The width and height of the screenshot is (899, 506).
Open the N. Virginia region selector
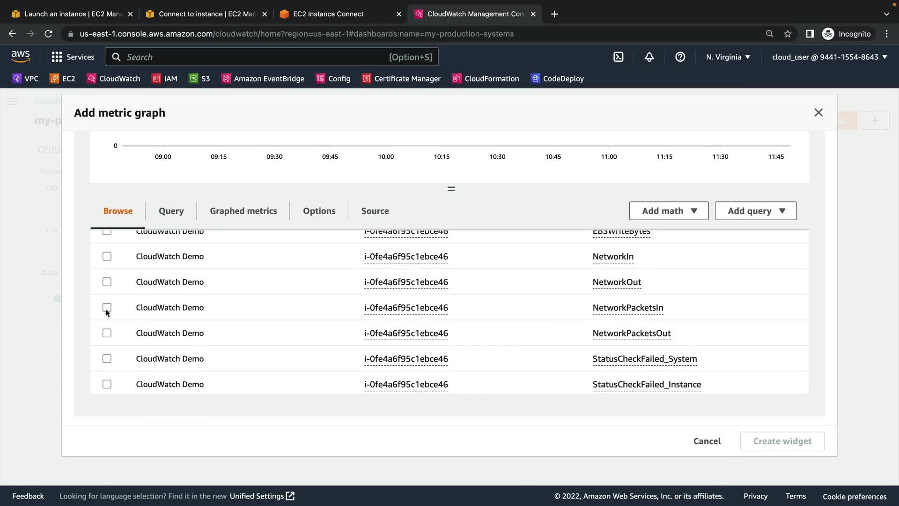click(x=728, y=57)
